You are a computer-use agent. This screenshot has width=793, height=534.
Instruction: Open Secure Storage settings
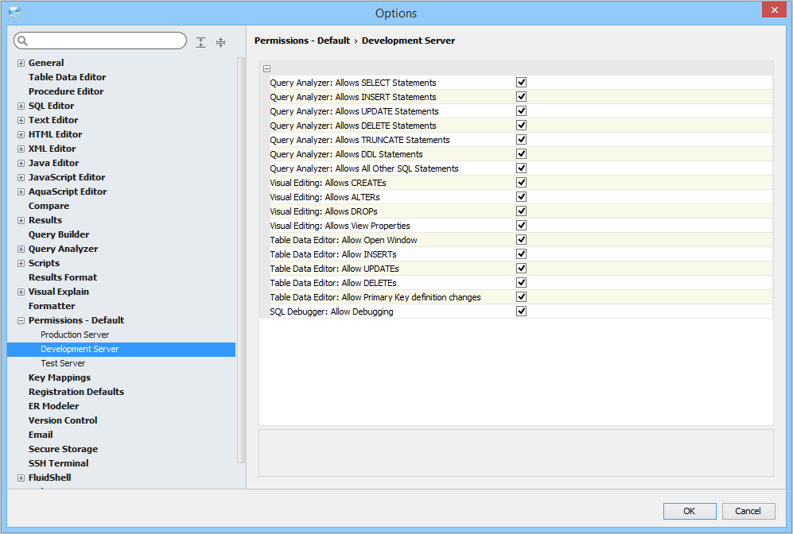coord(63,449)
